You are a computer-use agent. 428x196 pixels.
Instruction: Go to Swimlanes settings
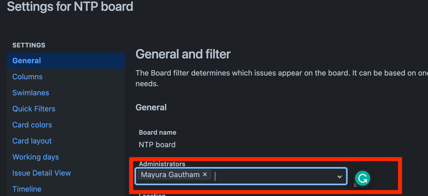[x=31, y=93]
